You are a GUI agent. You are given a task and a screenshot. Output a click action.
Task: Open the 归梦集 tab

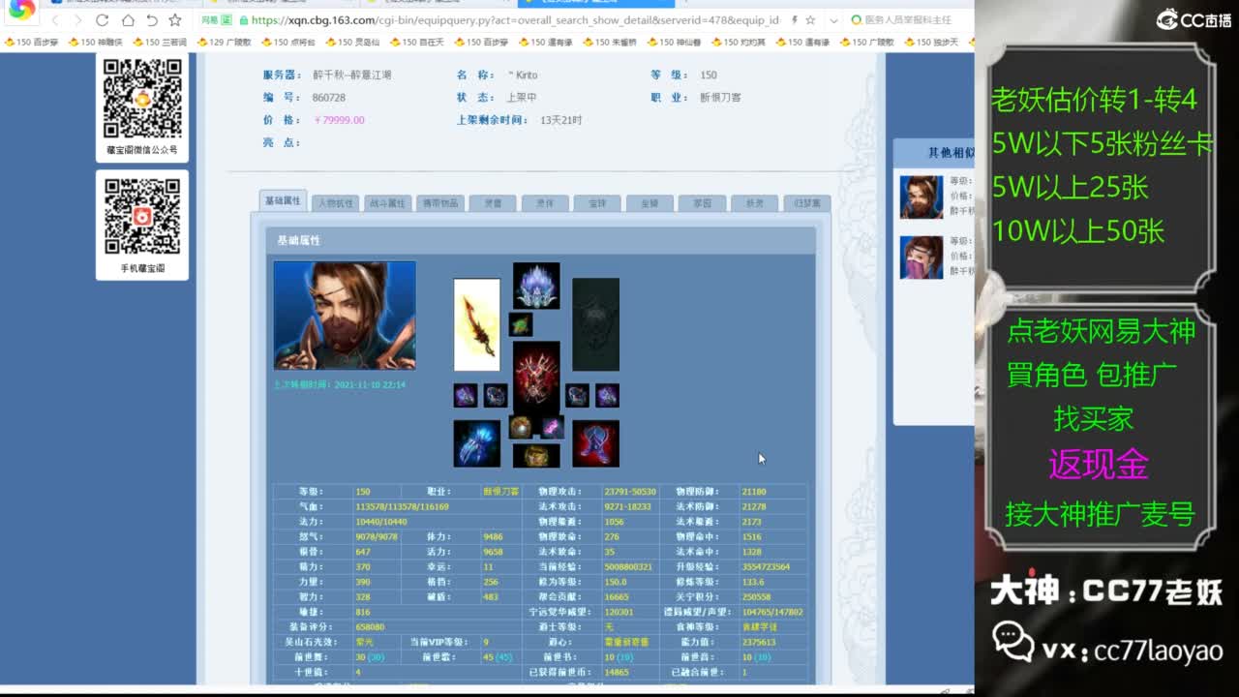point(807,203)
